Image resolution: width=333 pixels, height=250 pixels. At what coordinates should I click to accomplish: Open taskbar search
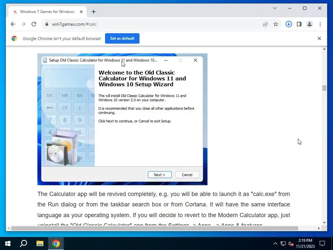coord(23,243)
